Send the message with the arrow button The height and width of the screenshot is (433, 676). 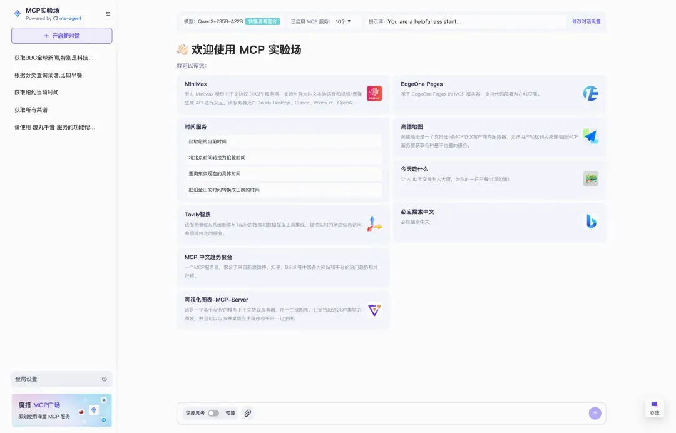point(595,413)
